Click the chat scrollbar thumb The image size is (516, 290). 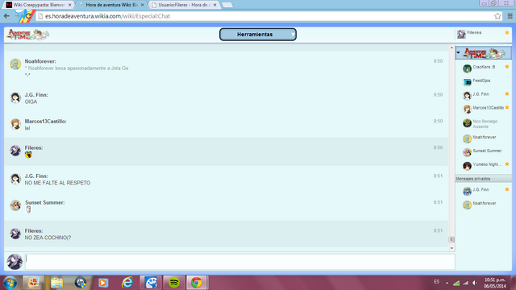pos(451,239)
